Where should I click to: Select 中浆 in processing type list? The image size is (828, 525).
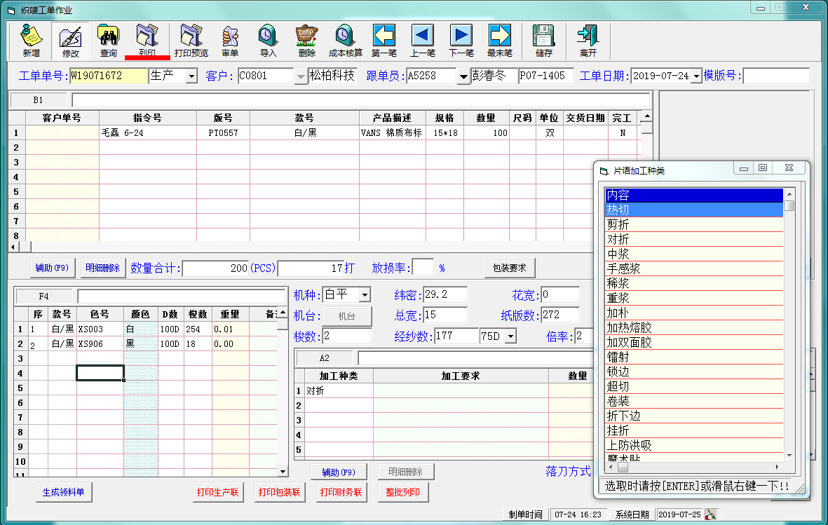[694, 254]
